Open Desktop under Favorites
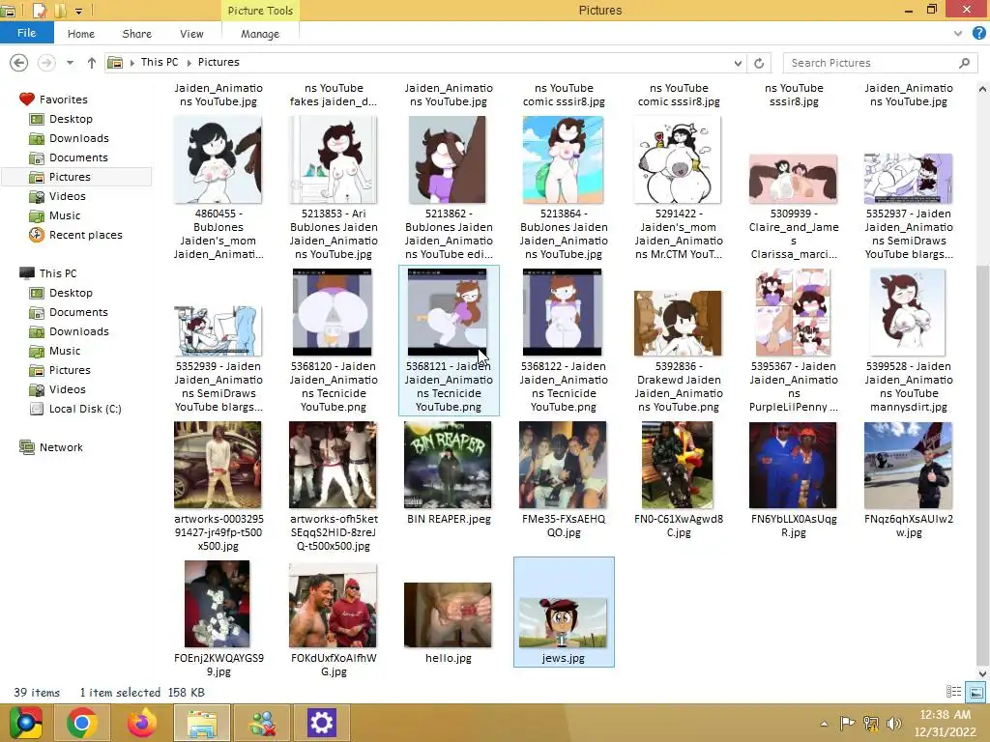 [71, 119]
